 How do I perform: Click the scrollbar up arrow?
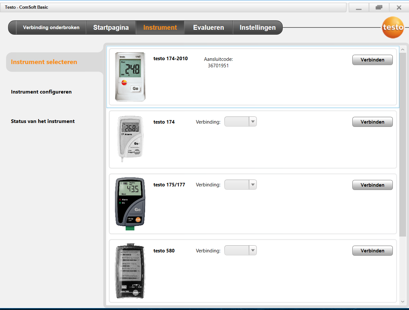(403, 50)
